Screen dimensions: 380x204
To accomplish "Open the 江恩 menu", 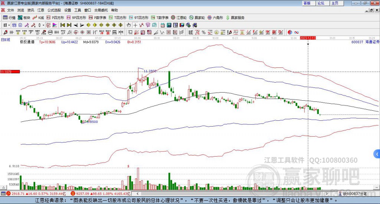I will coord(41,10).
